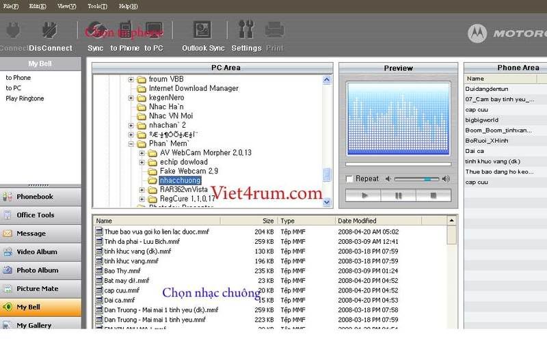Expand the nhachan` 2 folder
This screenshot has width=547, height=345.
click(131, 126)
